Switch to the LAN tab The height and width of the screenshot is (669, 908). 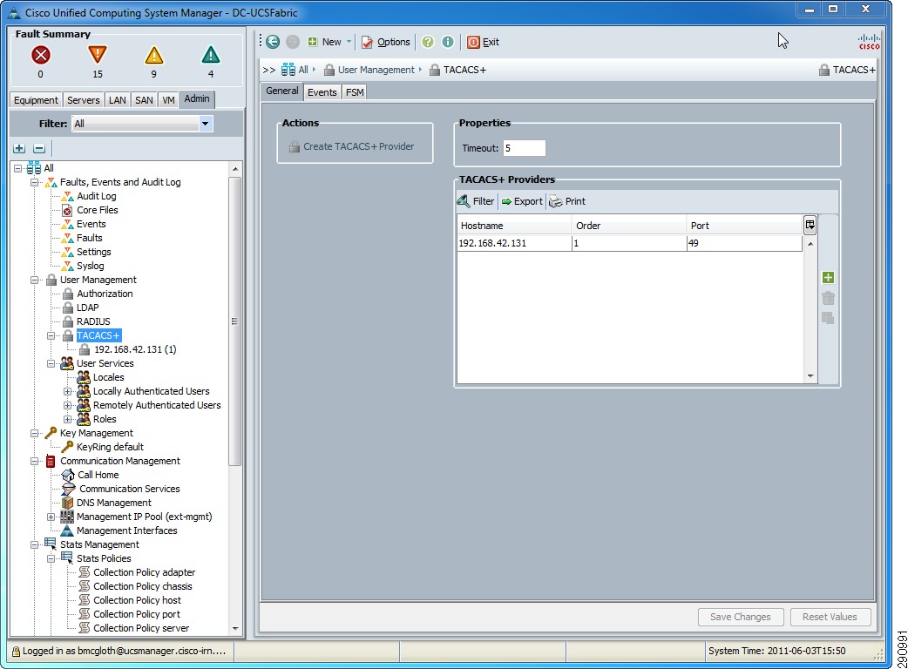tap(118, 100)
